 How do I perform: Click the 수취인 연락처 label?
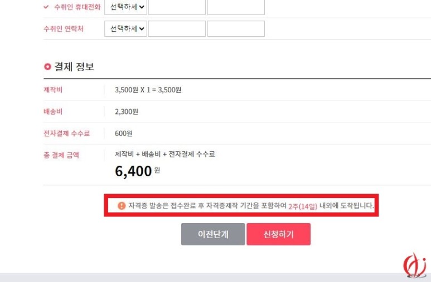(64, 29)
